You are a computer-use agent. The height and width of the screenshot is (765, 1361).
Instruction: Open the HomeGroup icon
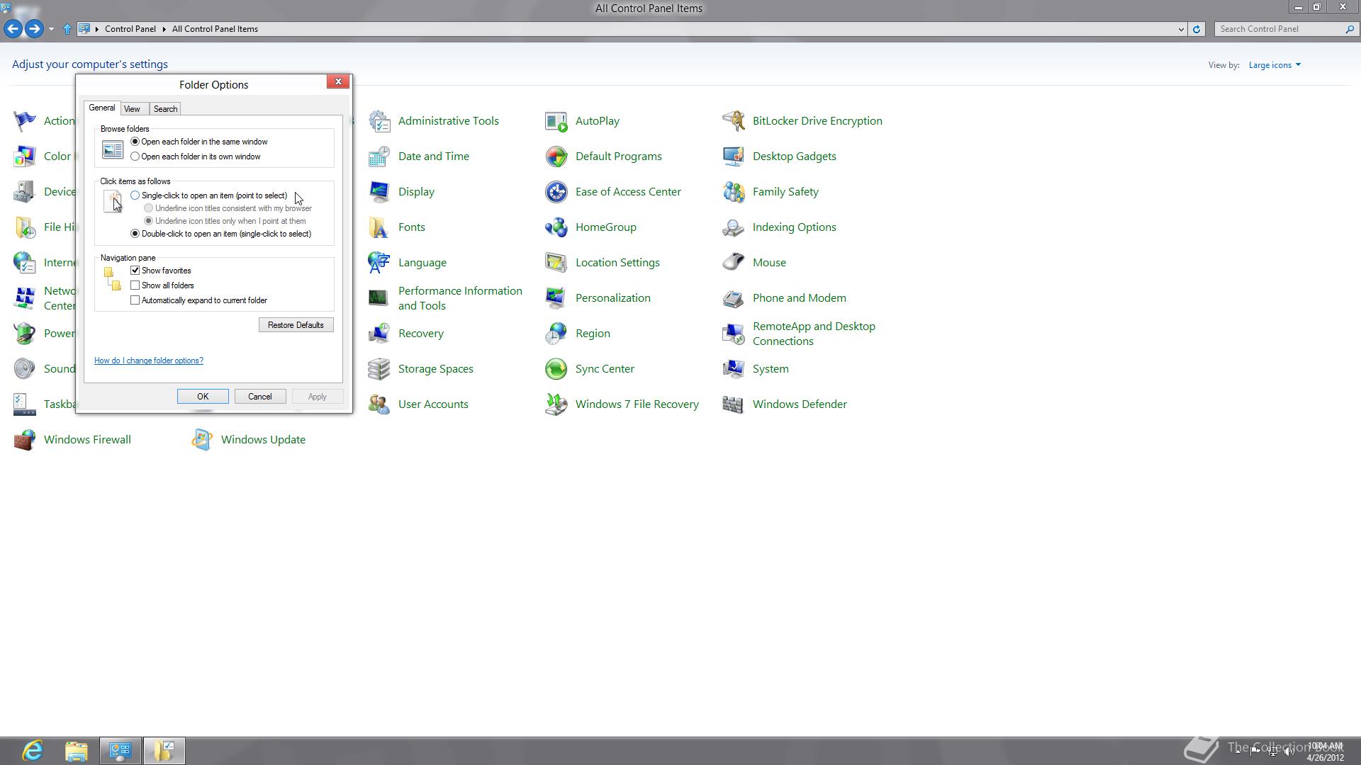556,227
